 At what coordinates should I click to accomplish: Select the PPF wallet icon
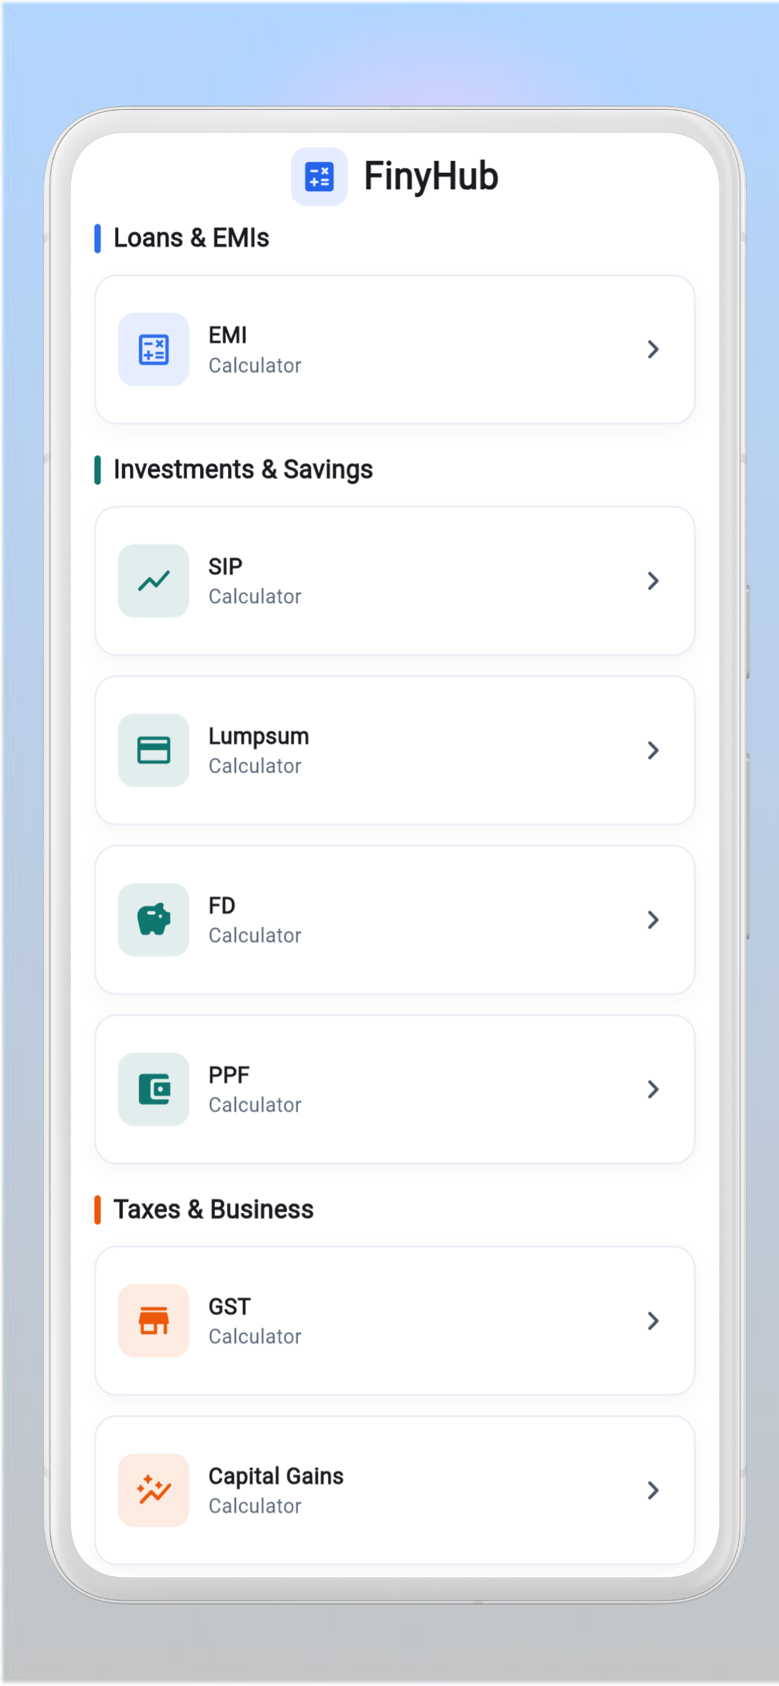(x=153, y=1089)
